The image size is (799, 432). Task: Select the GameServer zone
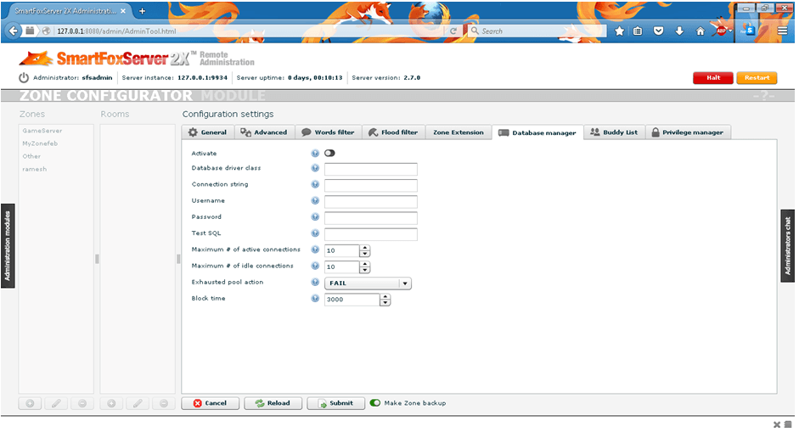pos(42,131)
